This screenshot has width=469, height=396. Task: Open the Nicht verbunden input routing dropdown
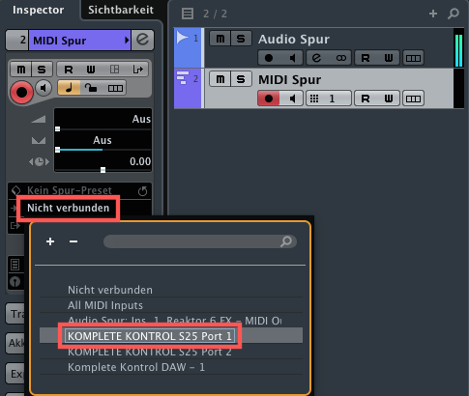(68, 208)
